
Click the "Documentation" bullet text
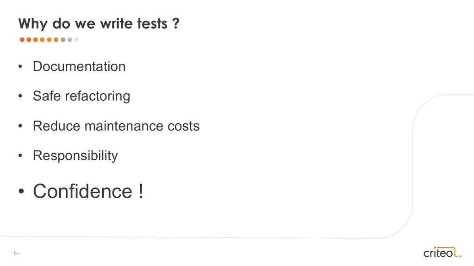(x=79, y=66)
